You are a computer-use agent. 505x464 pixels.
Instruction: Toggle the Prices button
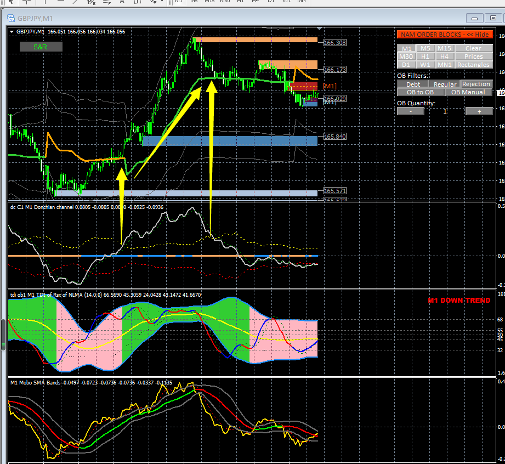point(474,56)
